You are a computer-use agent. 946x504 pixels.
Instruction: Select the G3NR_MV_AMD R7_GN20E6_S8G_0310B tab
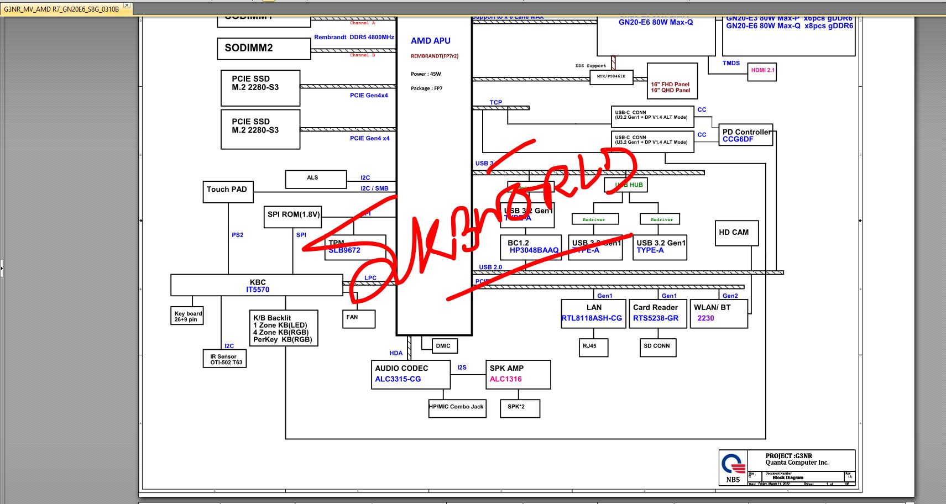tap(66, 8)
